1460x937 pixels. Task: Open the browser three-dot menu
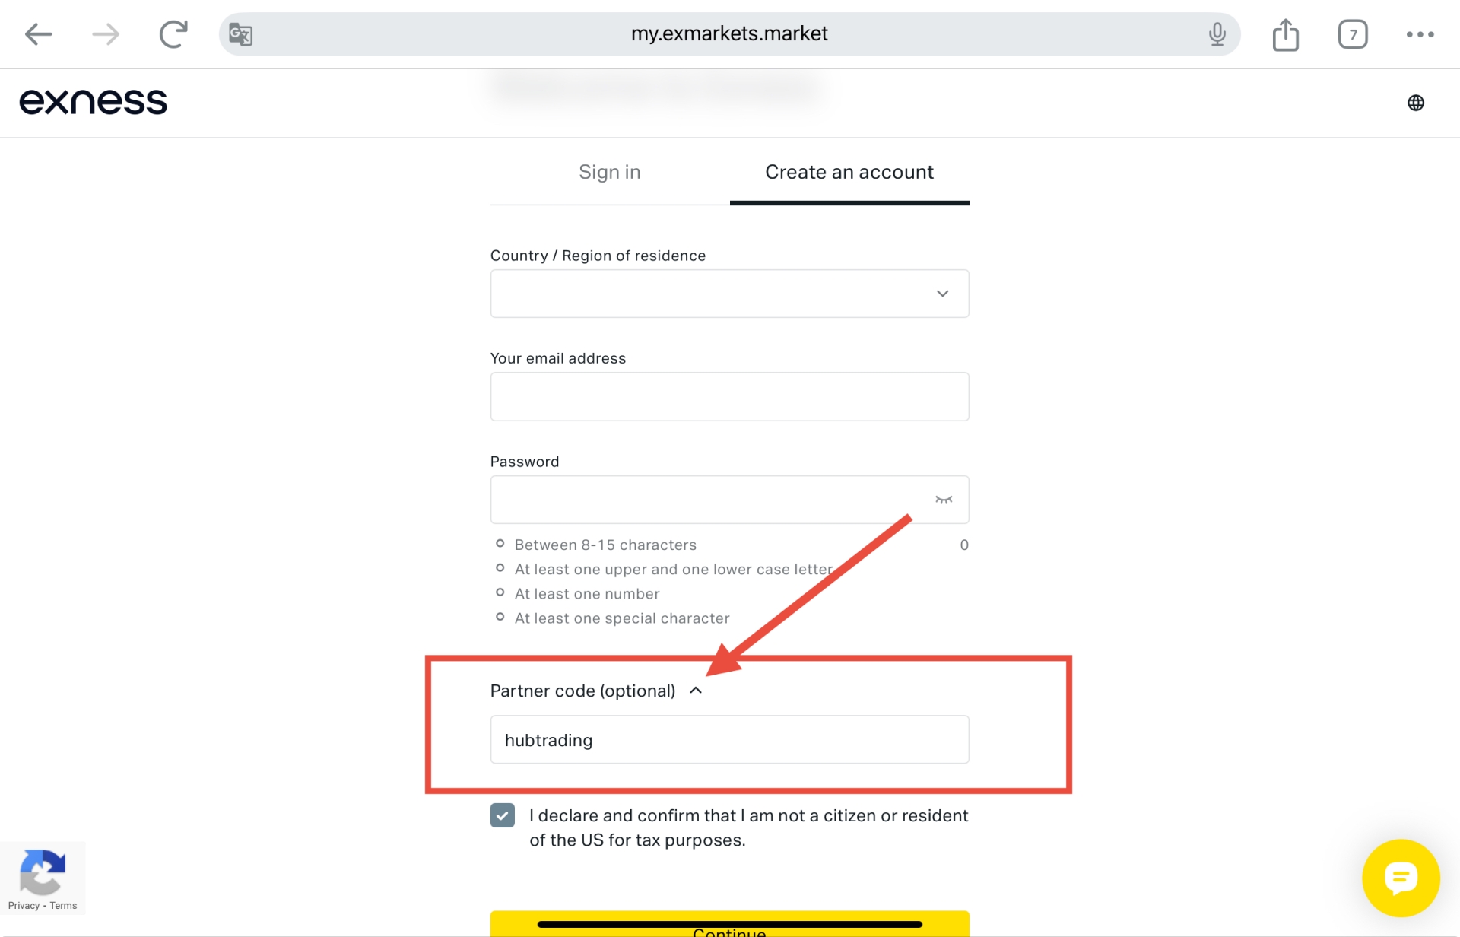pyautogui.click(x=1420, y=34)
